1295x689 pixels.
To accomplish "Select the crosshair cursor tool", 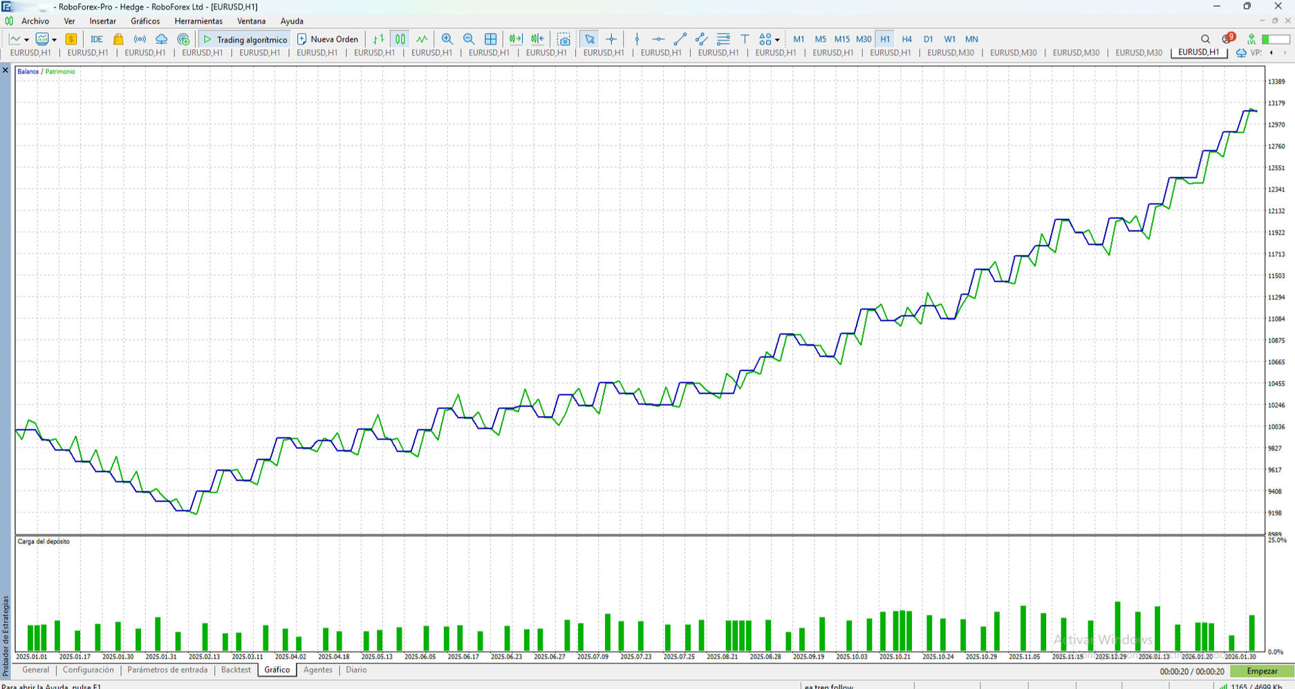I will tap(611, 39).
